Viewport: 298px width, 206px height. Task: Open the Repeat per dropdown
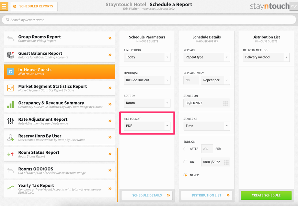[215, 80]
